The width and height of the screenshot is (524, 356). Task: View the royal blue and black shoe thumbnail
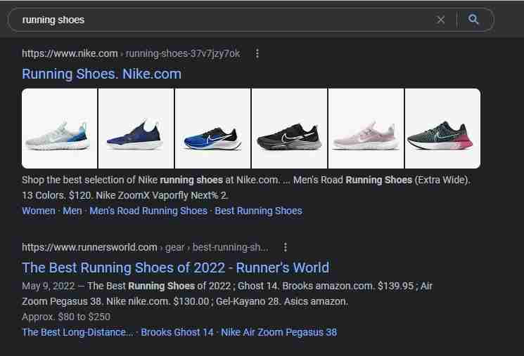(x=213, y=128)
